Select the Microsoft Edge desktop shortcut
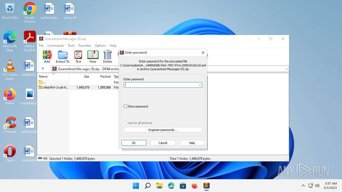This screenshot has width=342, height=192. click(x=10, y=41)
